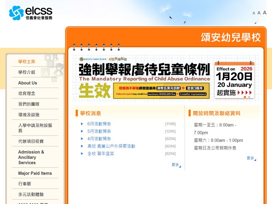This screenshot has height=204, width=272.
Task: Click the [12/05] date text
Action: (170, 131)
